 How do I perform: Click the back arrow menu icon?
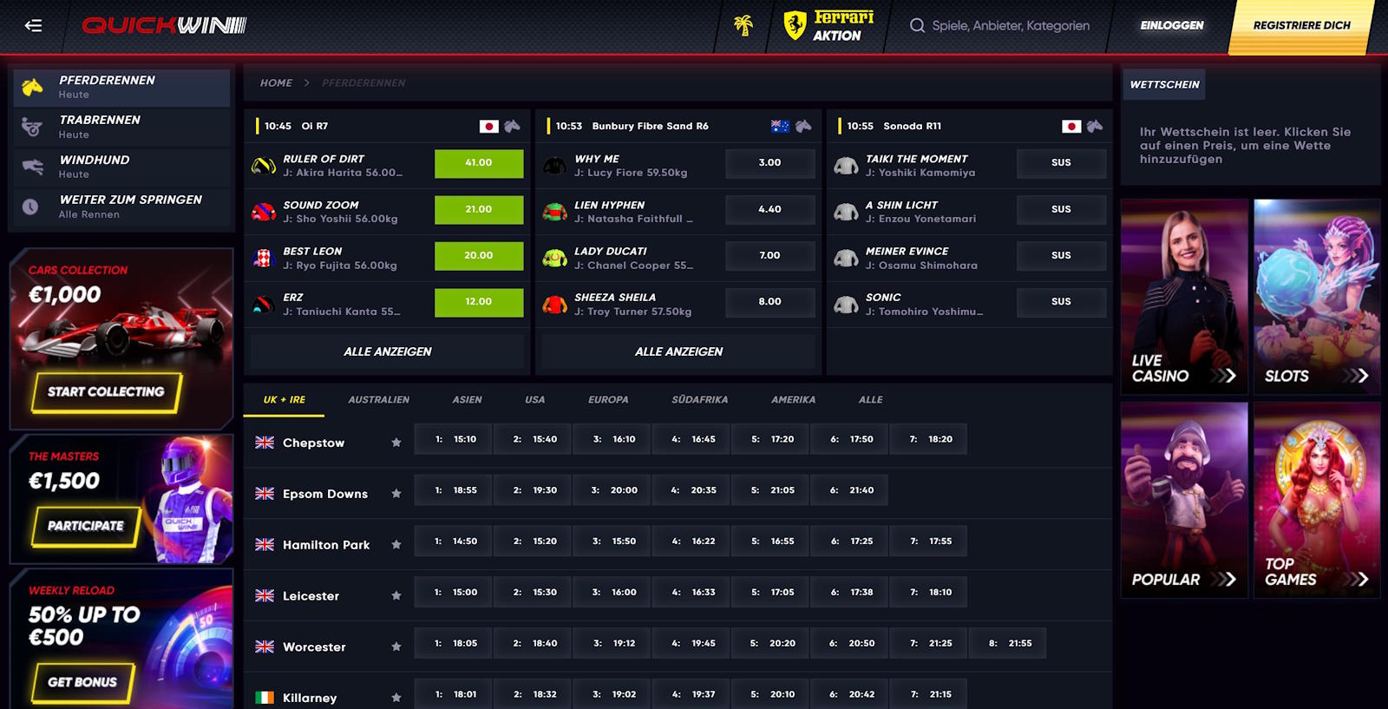coord(33,25)
